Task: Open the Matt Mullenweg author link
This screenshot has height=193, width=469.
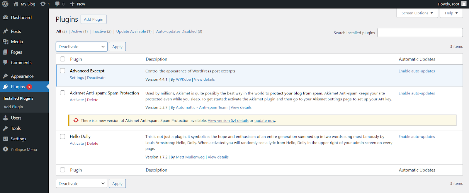Action: (x=190, y=157)
